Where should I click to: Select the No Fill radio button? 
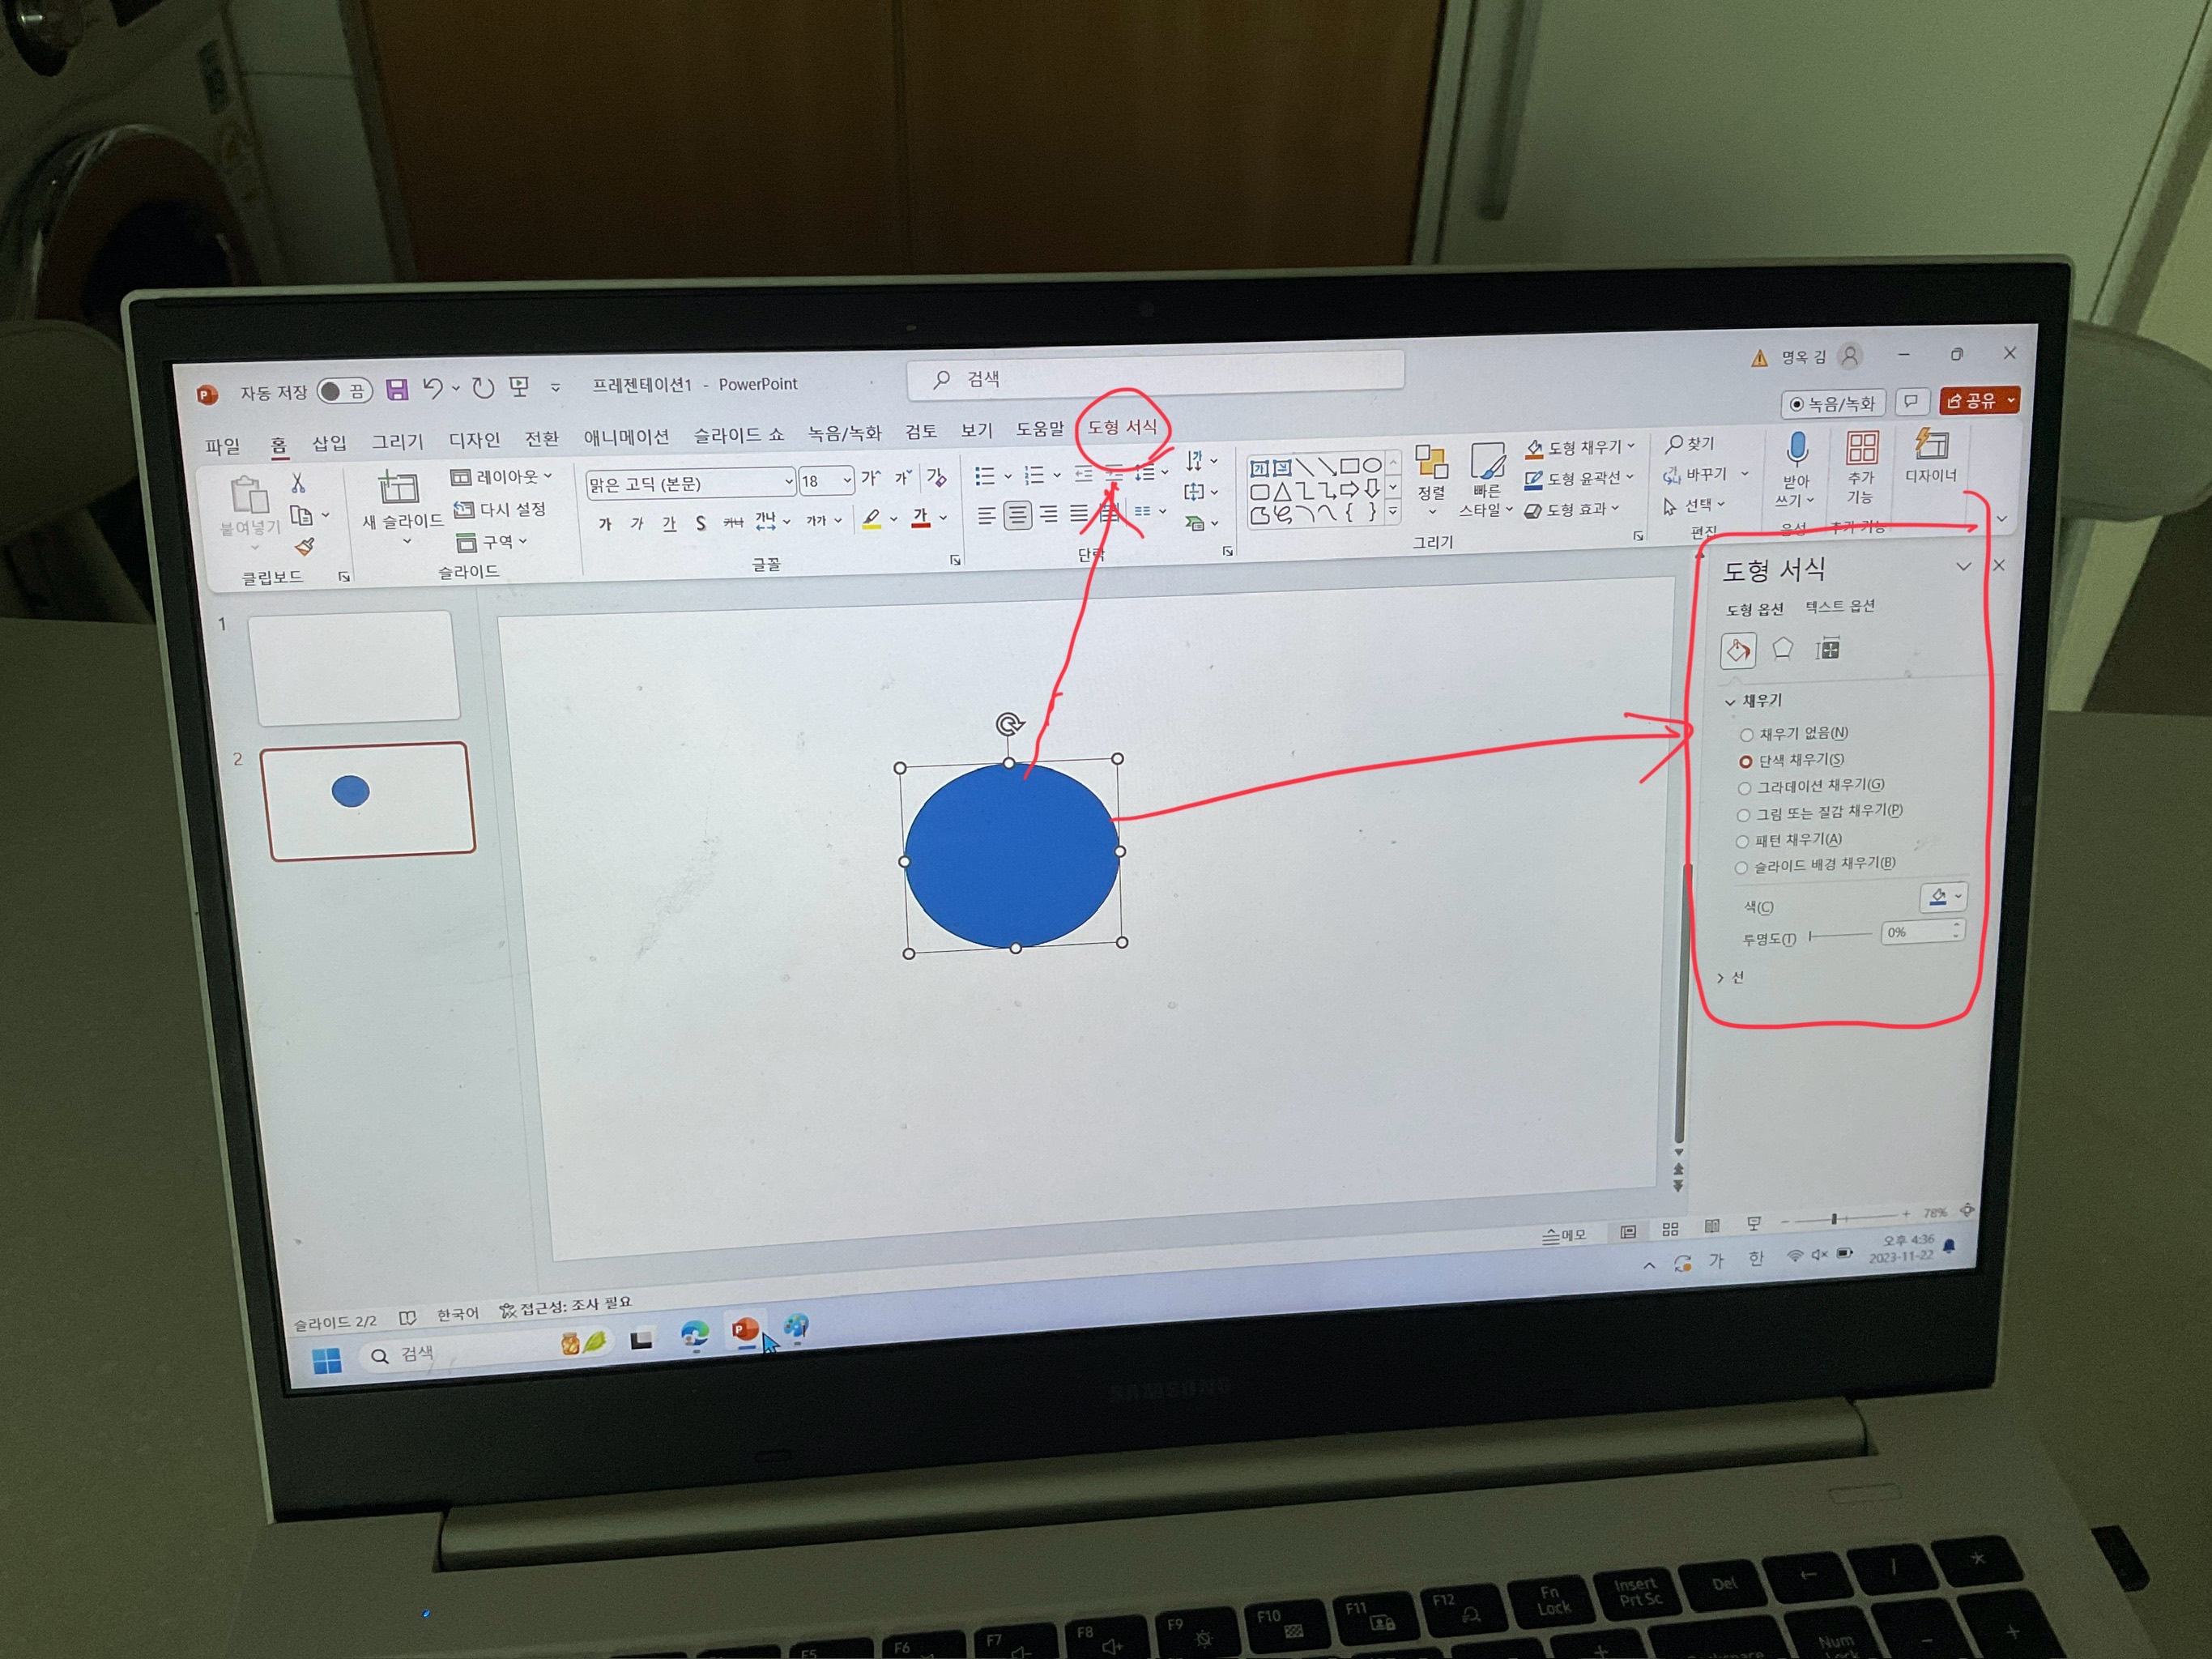click(x=1746, y=736)
